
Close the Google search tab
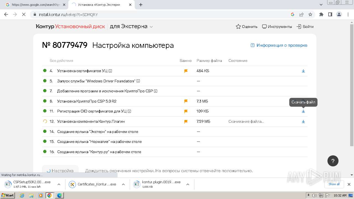(64, 5)
